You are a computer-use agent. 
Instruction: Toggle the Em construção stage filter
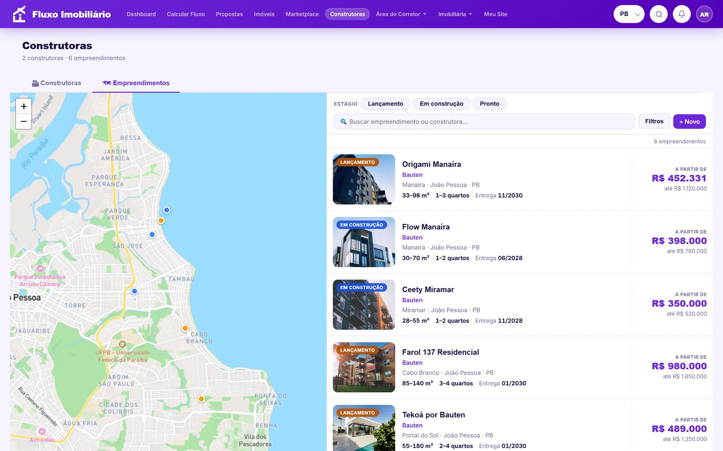coord(441,104)
